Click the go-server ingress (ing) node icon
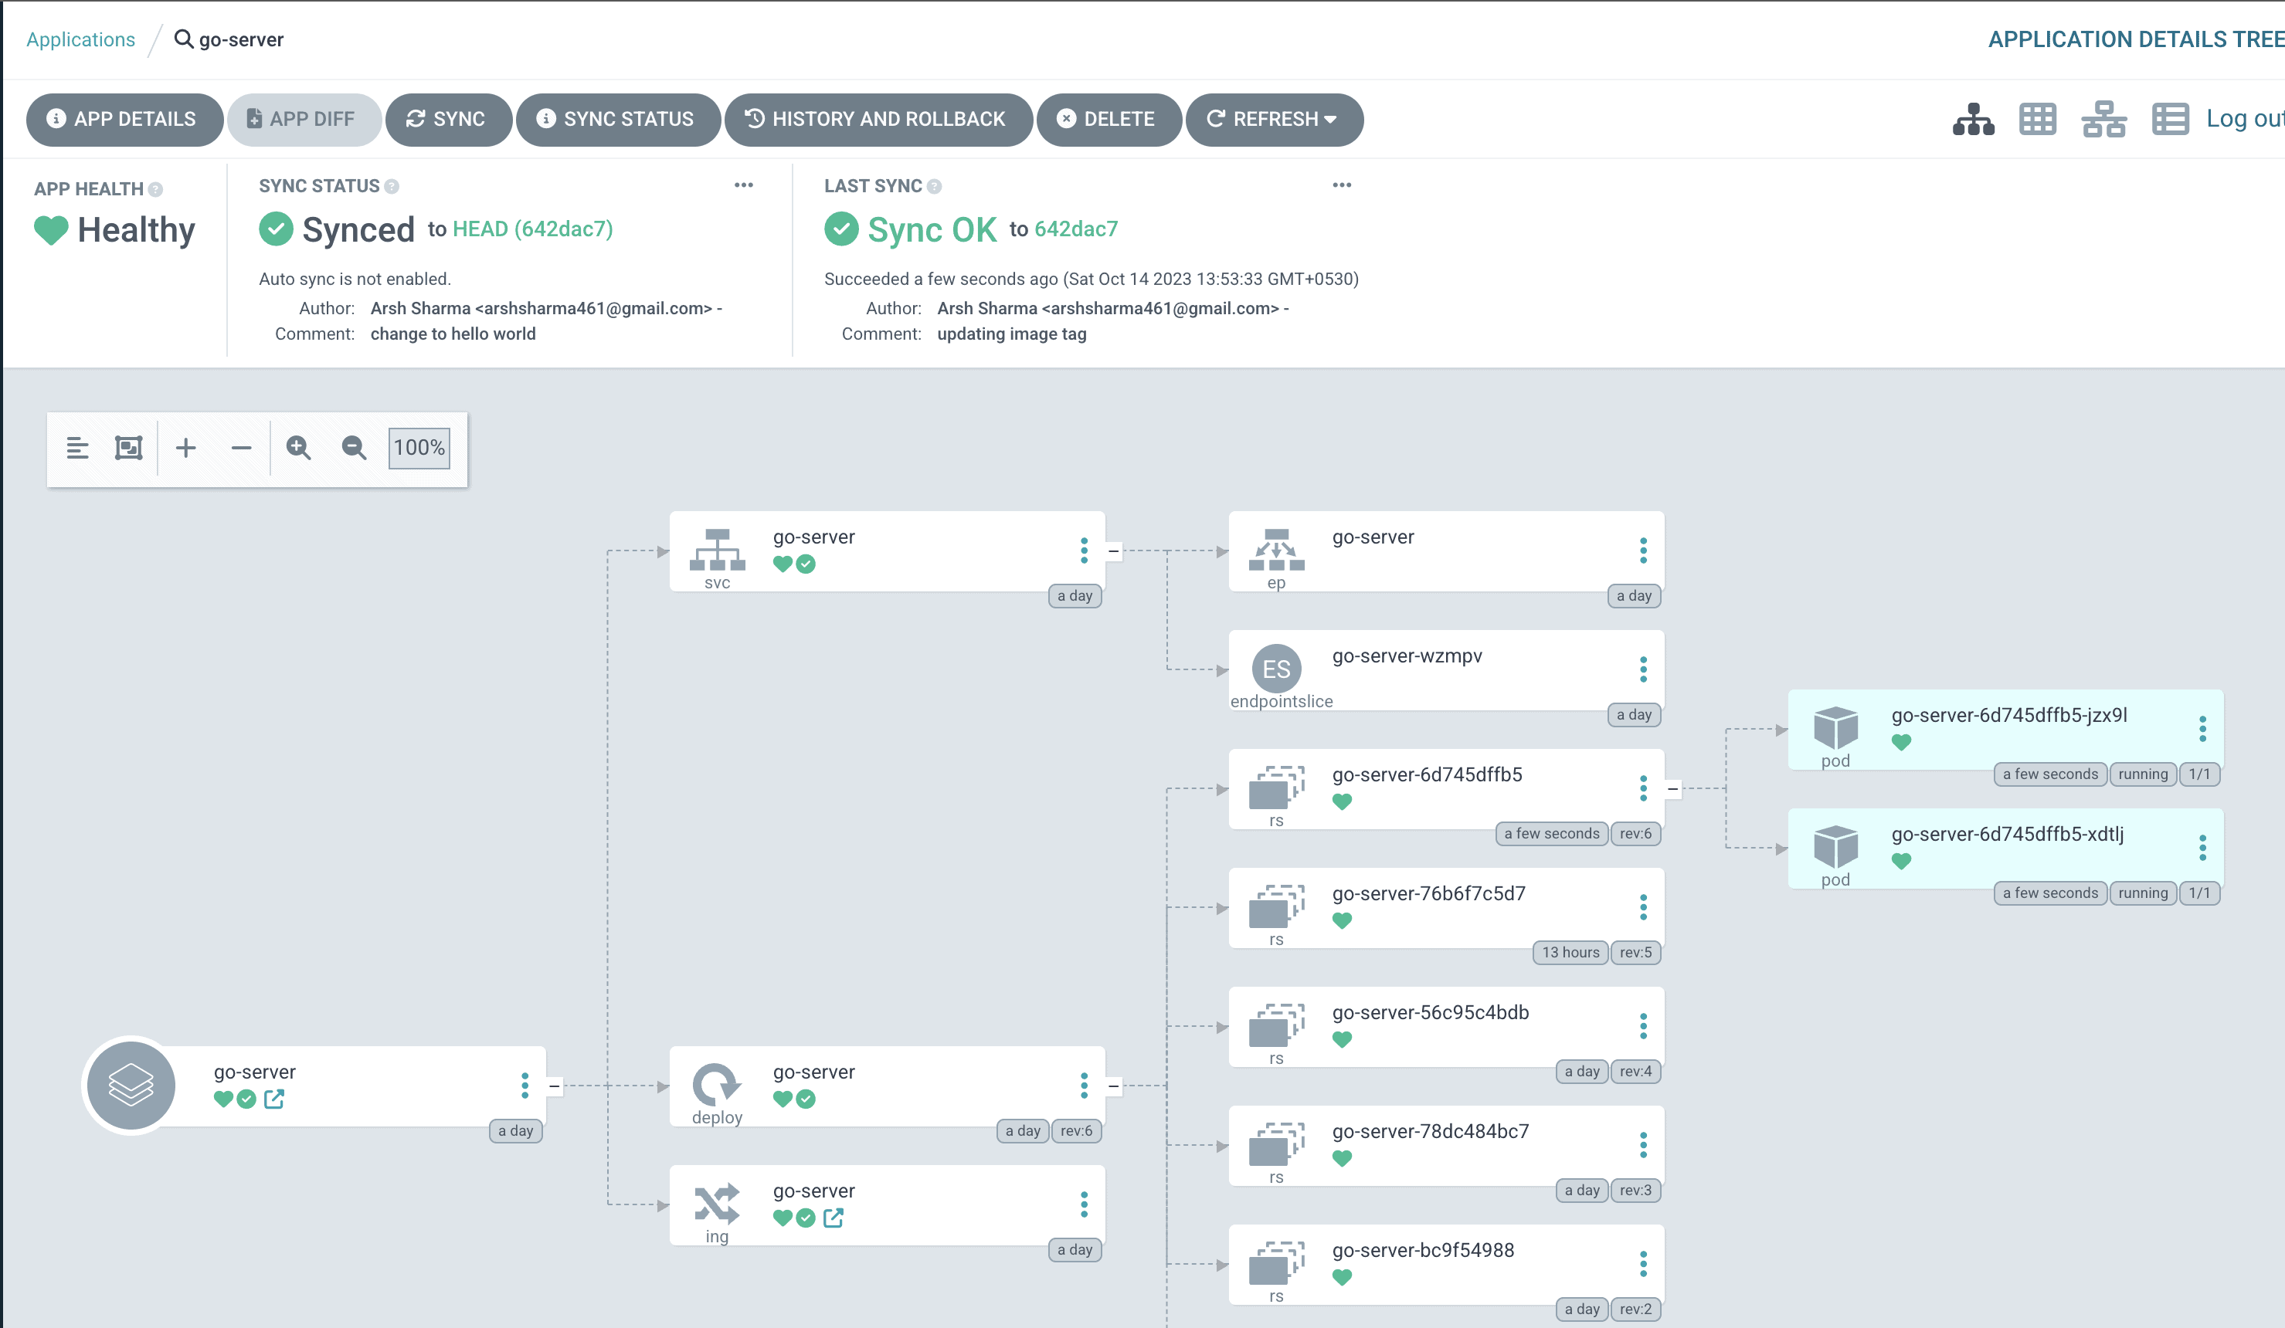 716,1204
